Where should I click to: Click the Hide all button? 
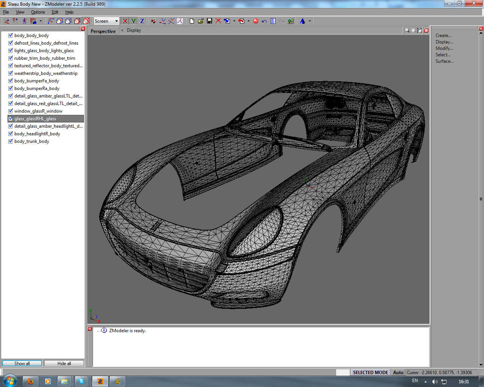[64, 363]
